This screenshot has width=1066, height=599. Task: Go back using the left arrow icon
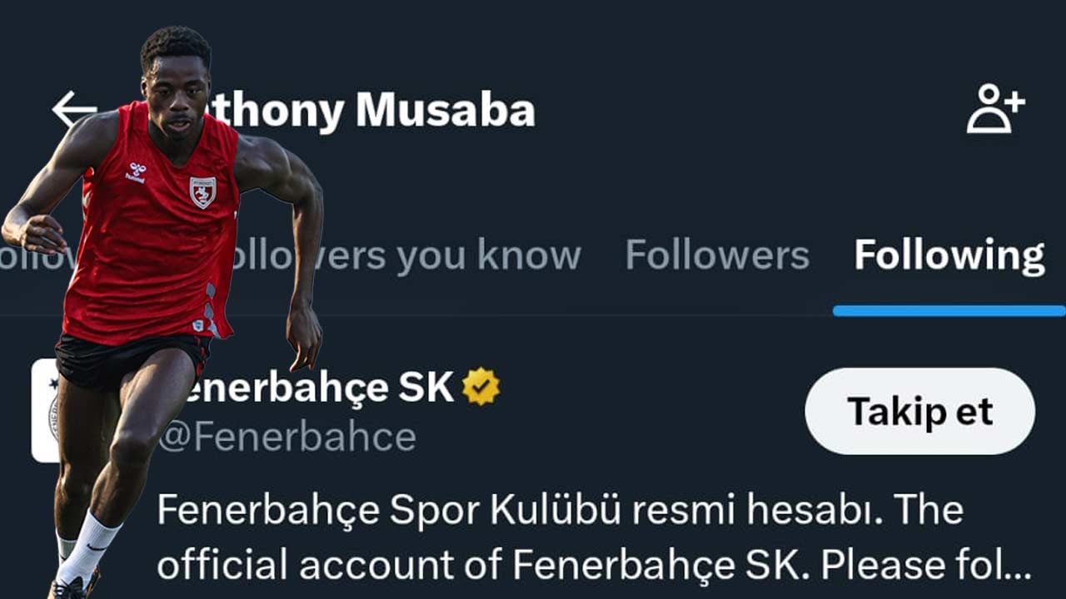click(75, 110)
